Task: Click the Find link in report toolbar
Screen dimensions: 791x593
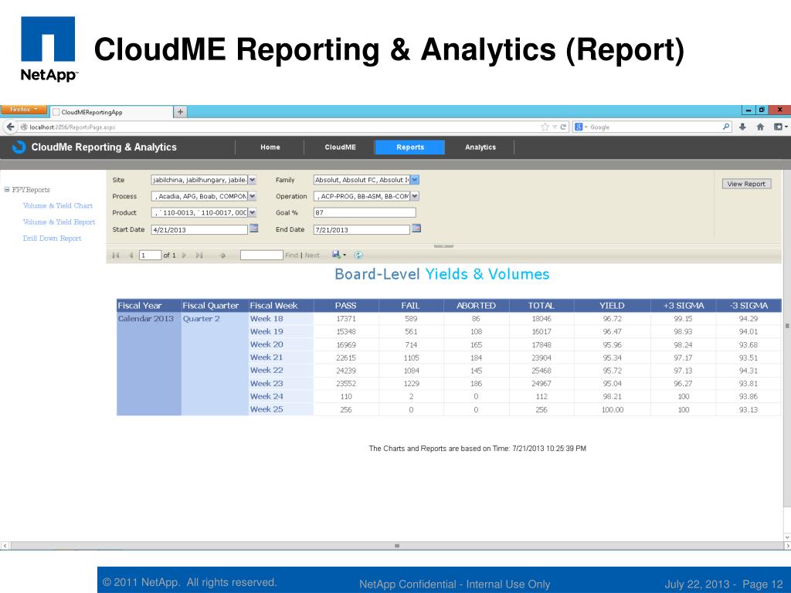Action: coord(291,255)
